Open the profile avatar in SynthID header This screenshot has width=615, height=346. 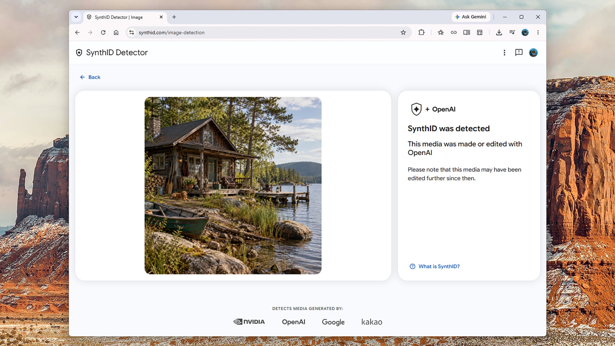533,53
